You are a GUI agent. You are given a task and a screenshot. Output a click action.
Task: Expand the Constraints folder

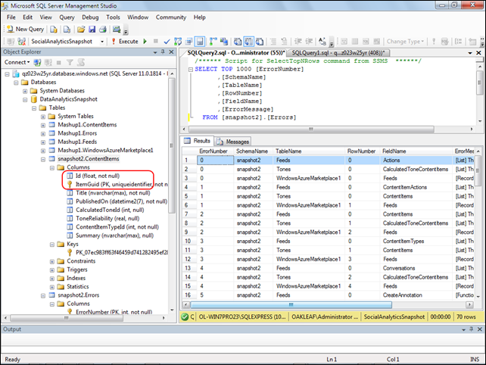coord(51,260)
